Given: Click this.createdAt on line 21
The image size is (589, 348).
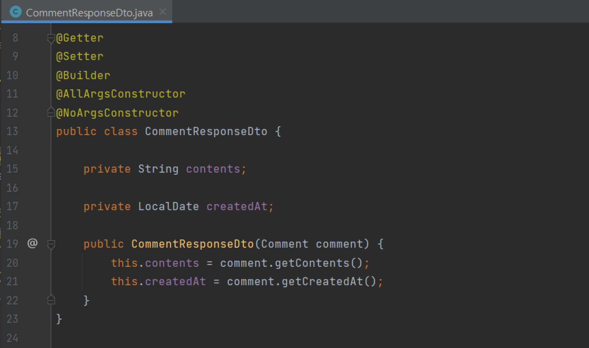Looking at the screenshot, I should click(158, 281).
